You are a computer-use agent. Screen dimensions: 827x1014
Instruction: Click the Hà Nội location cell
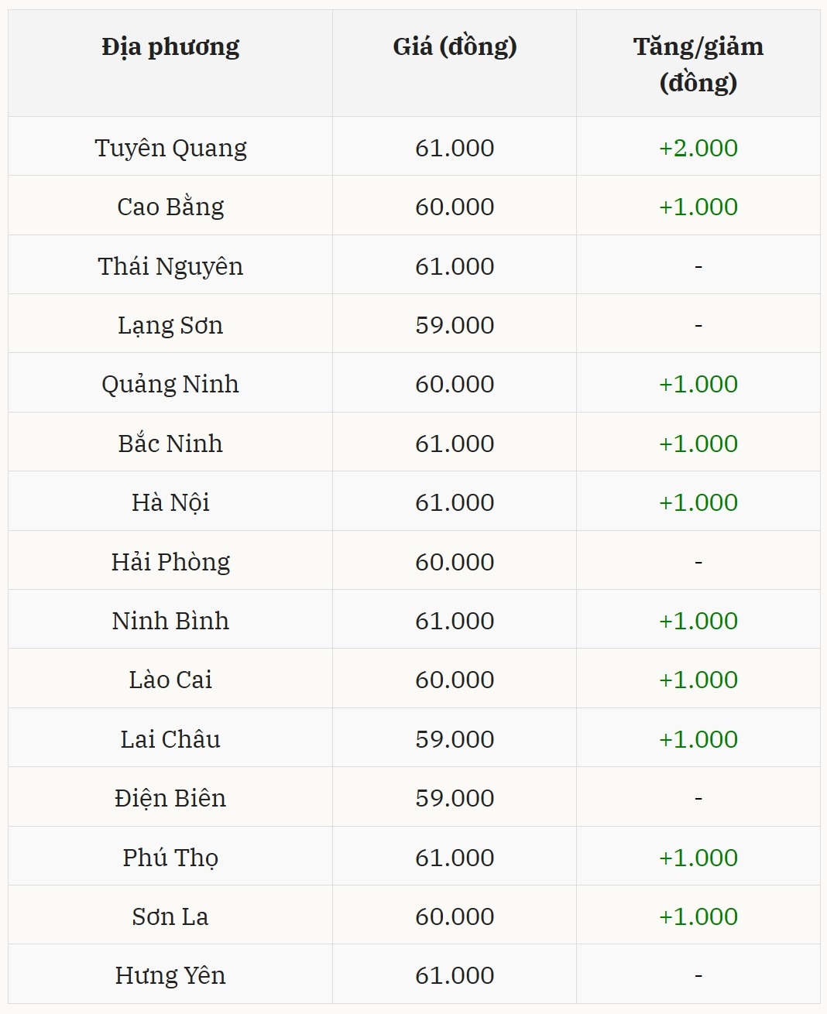click(x=170, y=502)
